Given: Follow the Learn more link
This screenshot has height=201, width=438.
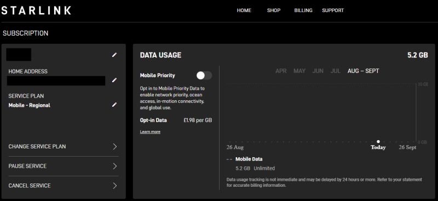Looking at the screenshot, I should pos(150,131).
